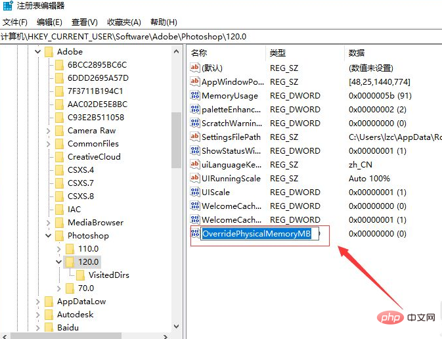442x339 pixels.
Task: Expand the MediaBrowser key
Action: (x=48, y=223)
